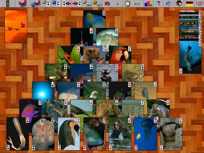Image resolution: width=204 pixels, height=153 pixels.
Task: Click the pirate face icon
Action: [179, 3]
